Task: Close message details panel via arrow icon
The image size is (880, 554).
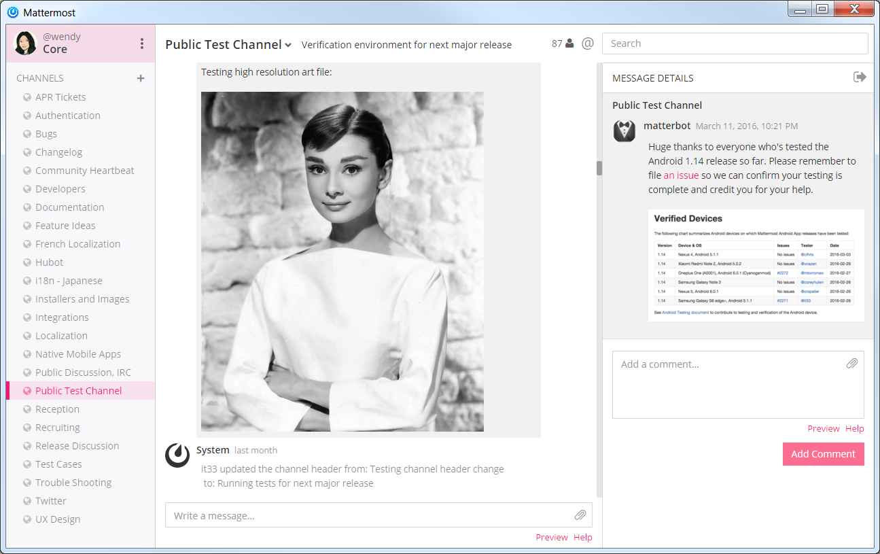Action: (x=860, y=77)
